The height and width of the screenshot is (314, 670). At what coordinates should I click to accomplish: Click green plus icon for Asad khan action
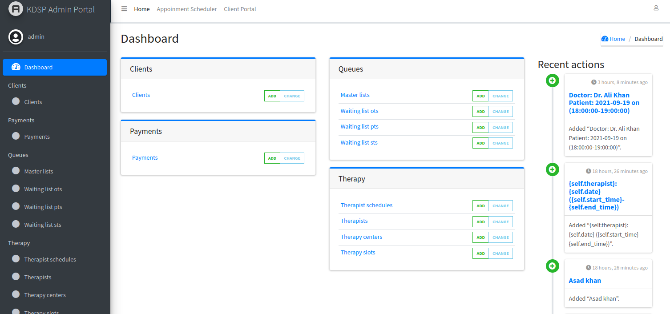coord(552,266)
